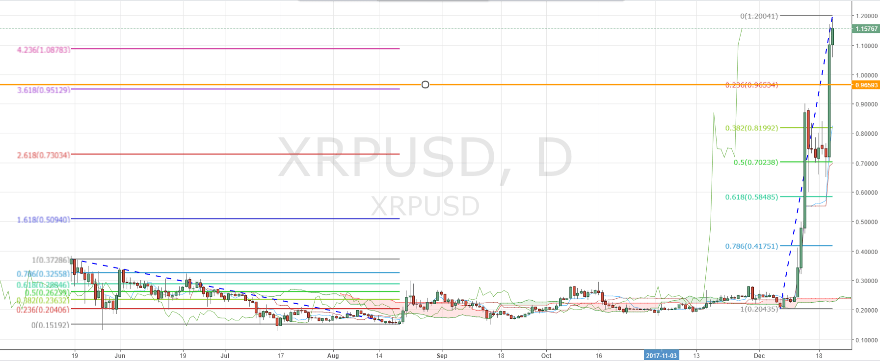Image resolution: width=880 pixels, height=361 pixels.
Task: Click the 1(0.20435) Fibonacci label
Action: point(759,309)
